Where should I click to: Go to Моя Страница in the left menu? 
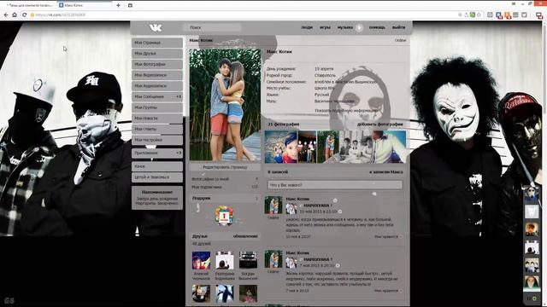pos(157,43)
